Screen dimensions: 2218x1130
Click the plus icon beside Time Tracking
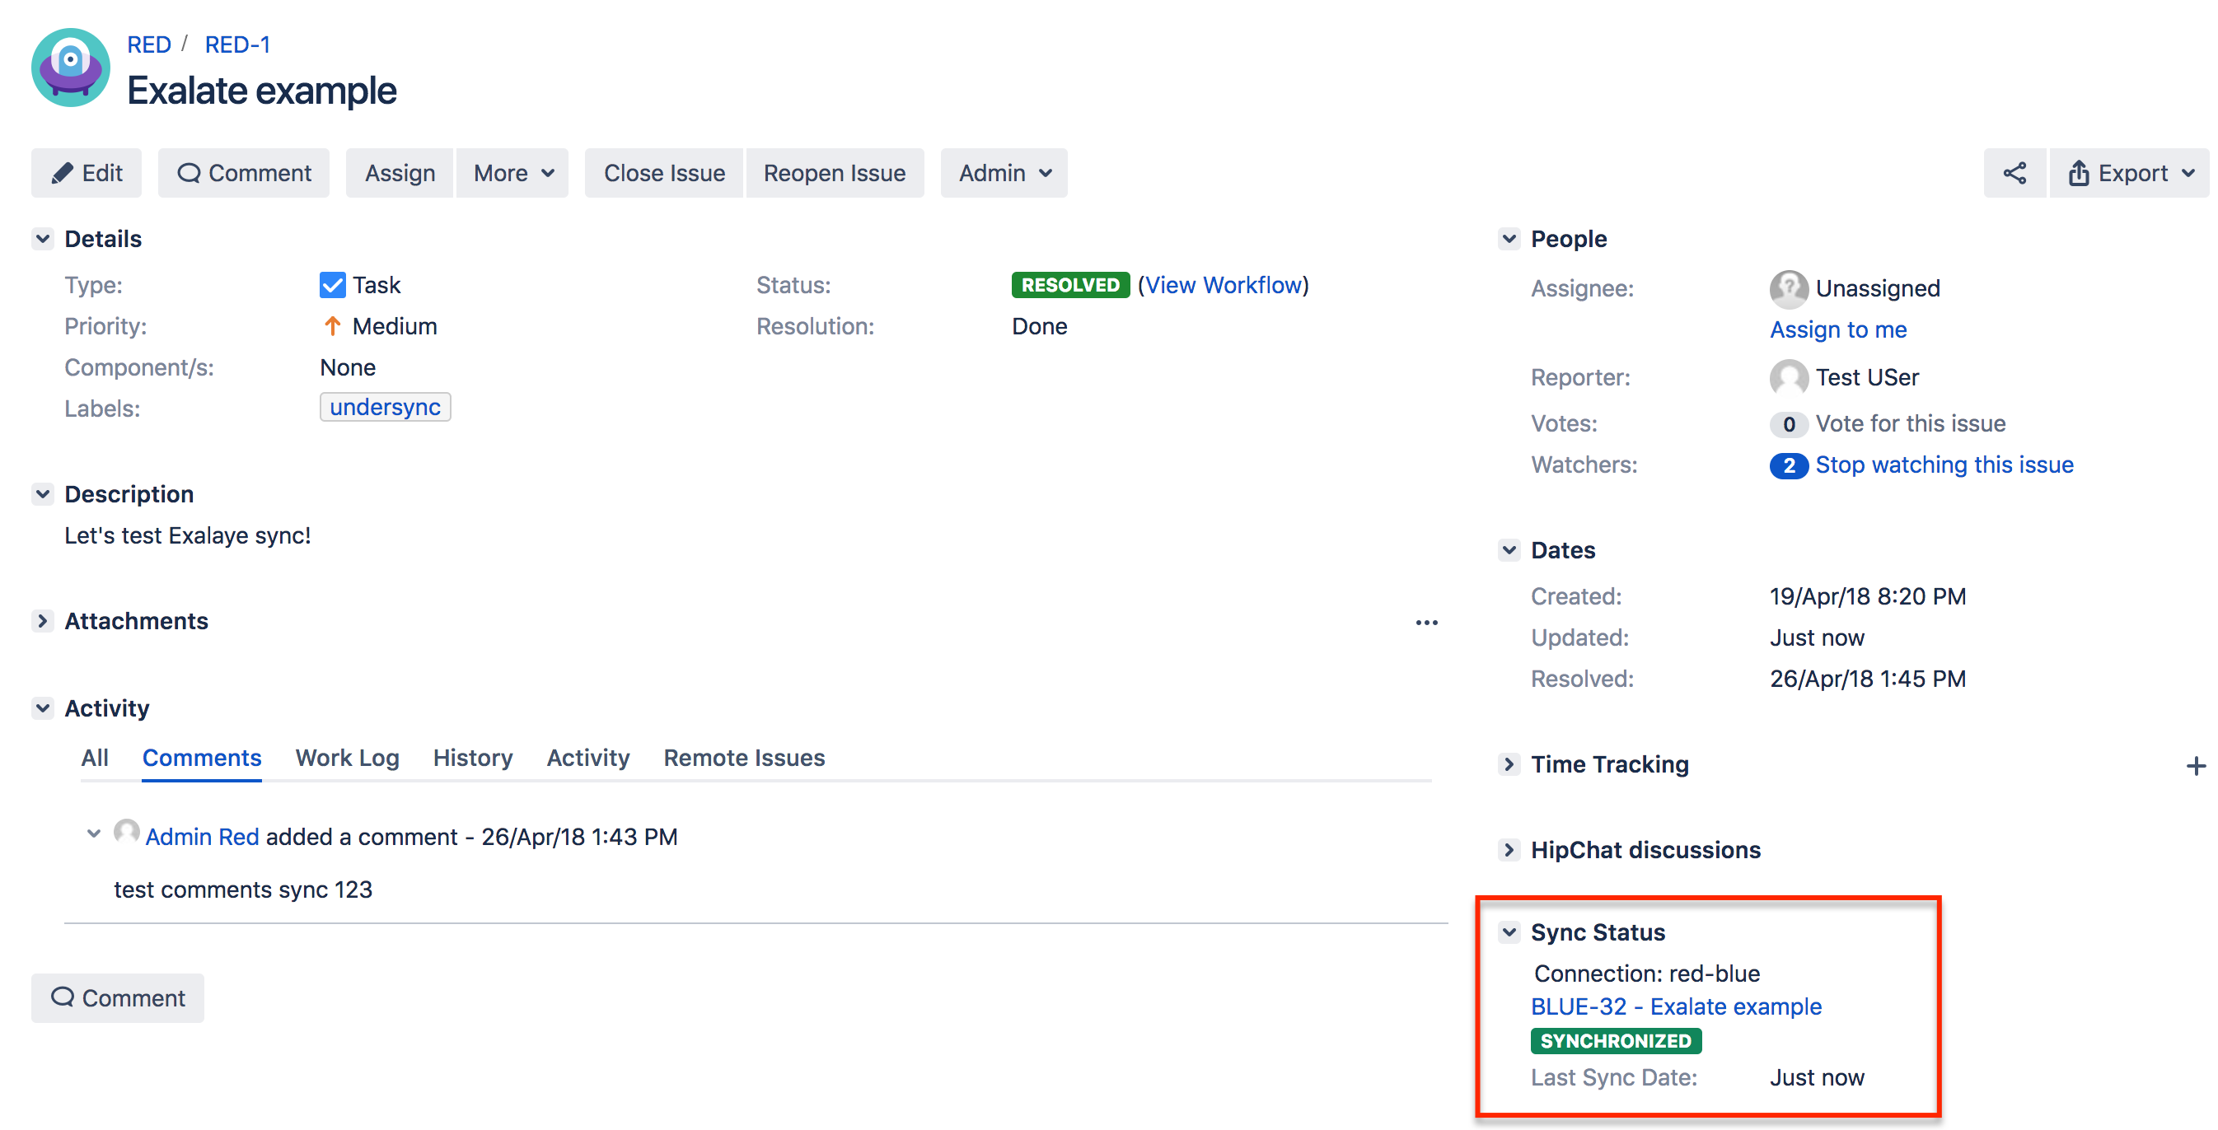click(x=2195, y=765)
